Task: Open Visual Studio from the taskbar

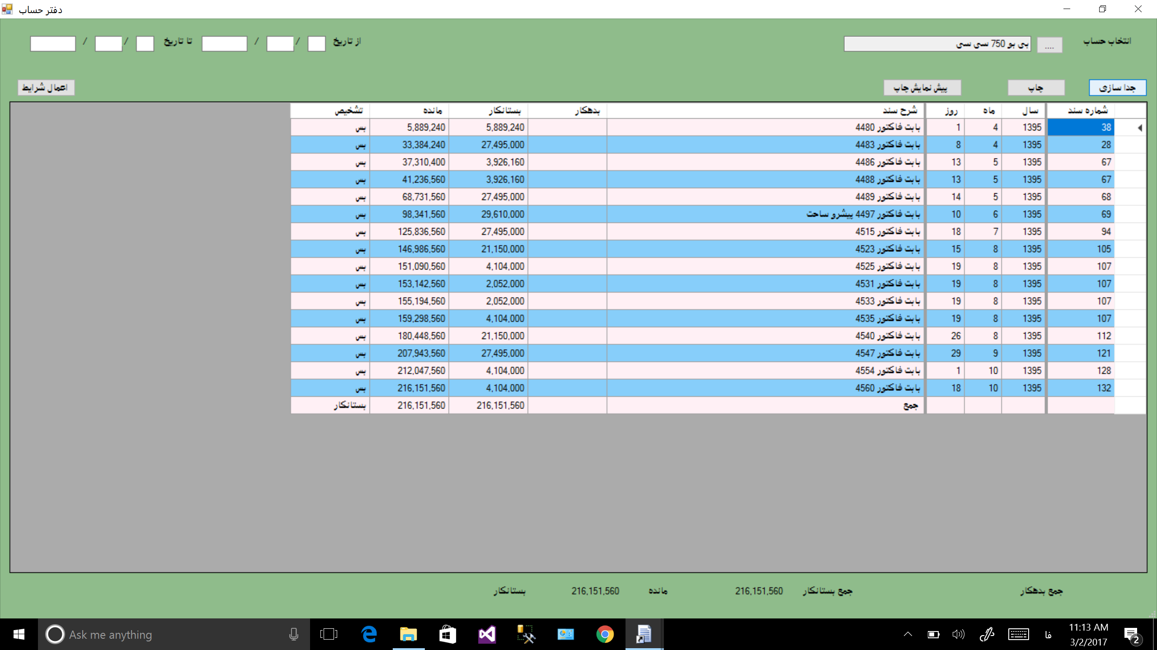Action: [487, 634]
